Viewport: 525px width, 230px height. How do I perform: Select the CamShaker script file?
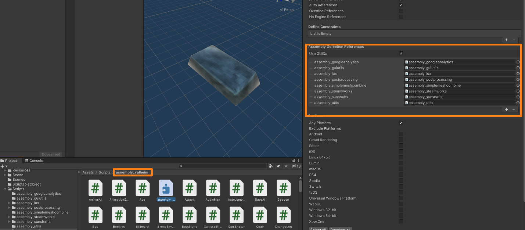click(236, 218)
